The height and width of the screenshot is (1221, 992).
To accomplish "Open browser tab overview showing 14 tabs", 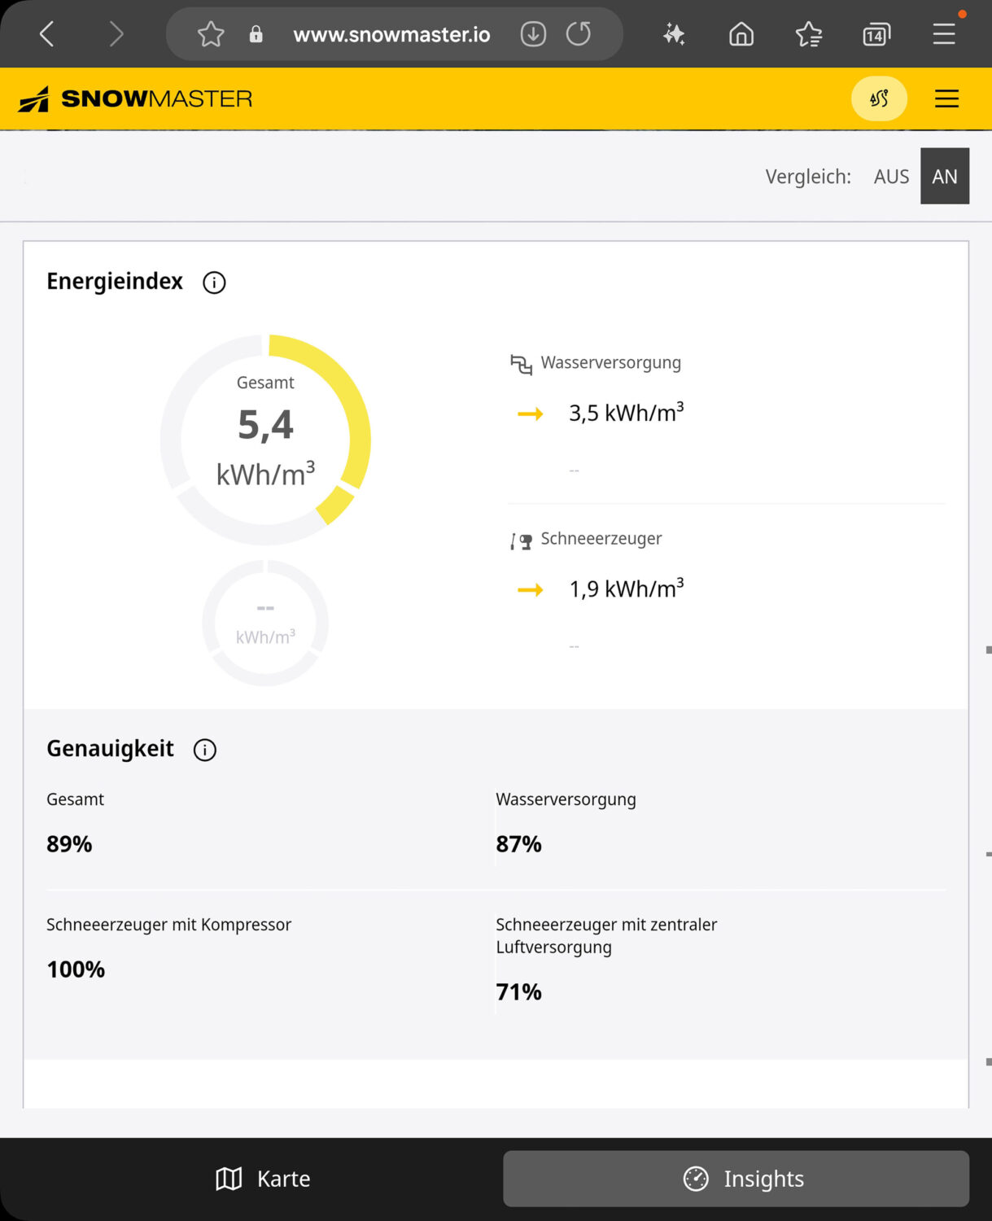I will pos(876,33).
